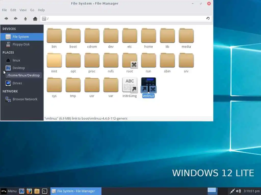Open the Desktop place in sidebar

22,68
